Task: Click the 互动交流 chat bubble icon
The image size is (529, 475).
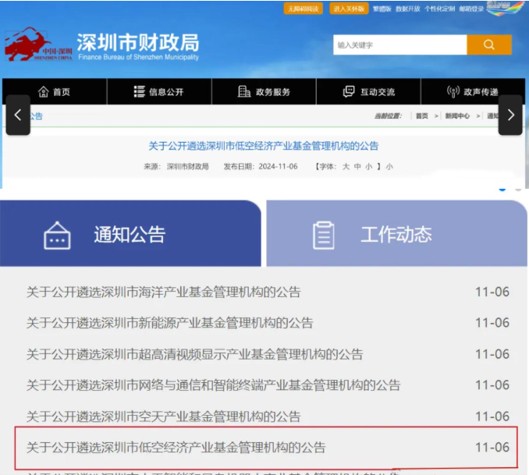Action: point(349,92)
